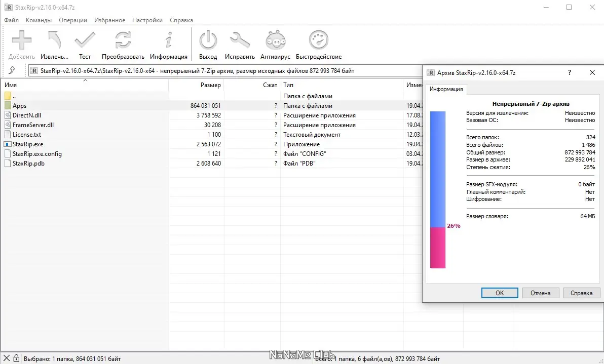Click the '64 МБ' dictionary size value
The width and height of the screenshot is (604, 364).
coord(587,216)
